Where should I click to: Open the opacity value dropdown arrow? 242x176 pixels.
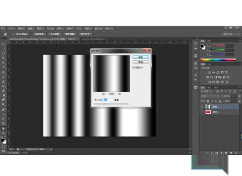click(239, 96)
